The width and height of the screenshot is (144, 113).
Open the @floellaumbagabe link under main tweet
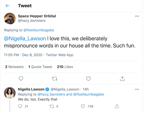coord(39,30)
